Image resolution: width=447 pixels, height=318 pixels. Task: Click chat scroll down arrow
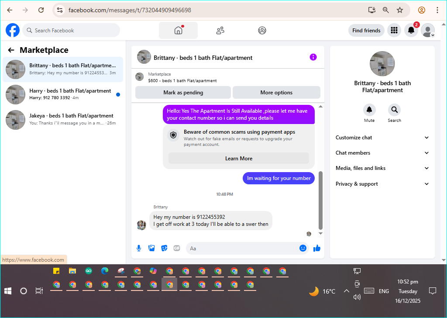click(320, 233)
